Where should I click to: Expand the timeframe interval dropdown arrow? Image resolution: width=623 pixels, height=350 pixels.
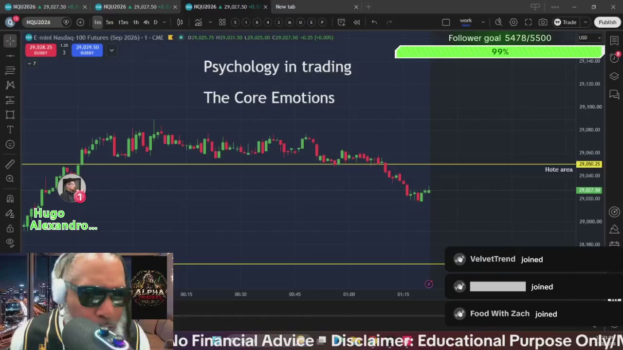165,22
